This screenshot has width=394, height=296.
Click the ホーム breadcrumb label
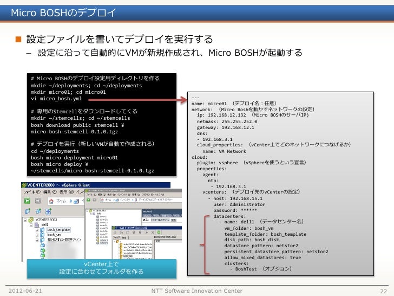(x=61, y=201)
